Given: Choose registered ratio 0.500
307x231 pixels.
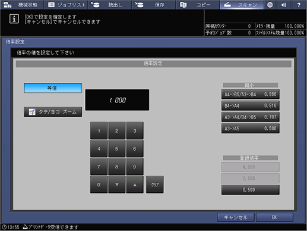Looking at the screenshot, I should point(251,190).
